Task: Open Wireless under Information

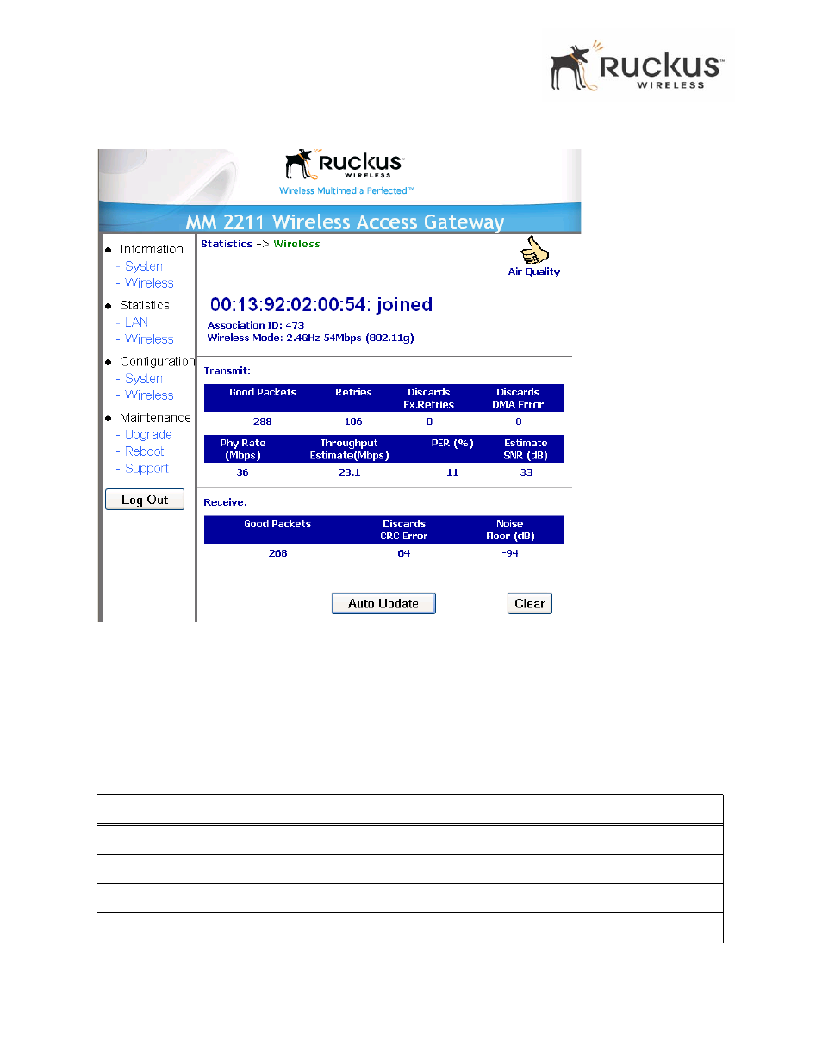Action: (149, 283)
